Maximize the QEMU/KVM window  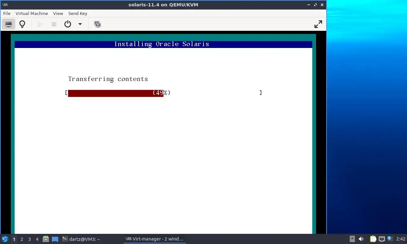315,5
